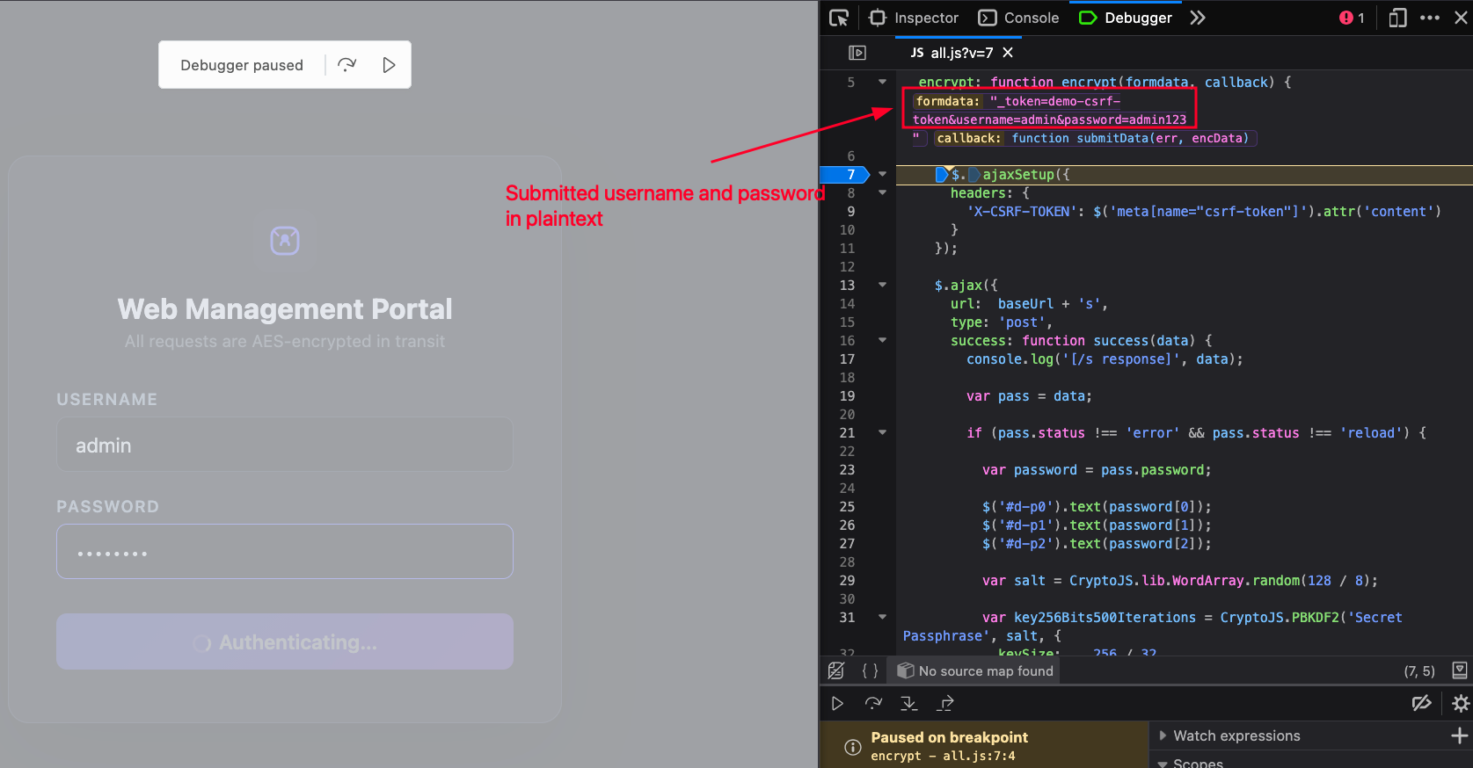Click line number 23 gutter to add breakpoint
1473x768 pixels.
[847, 470]
